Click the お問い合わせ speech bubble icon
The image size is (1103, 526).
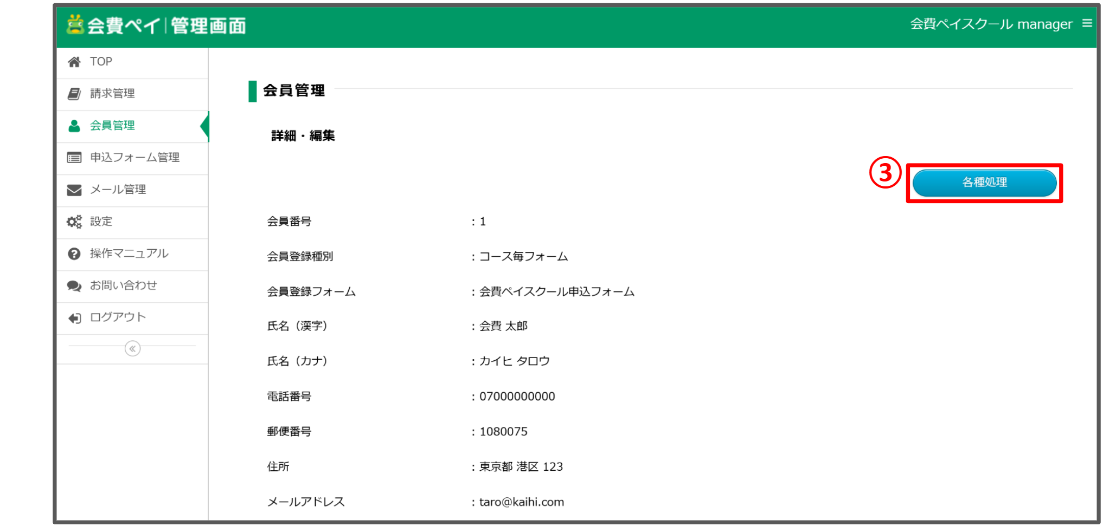tap(74, 285)
